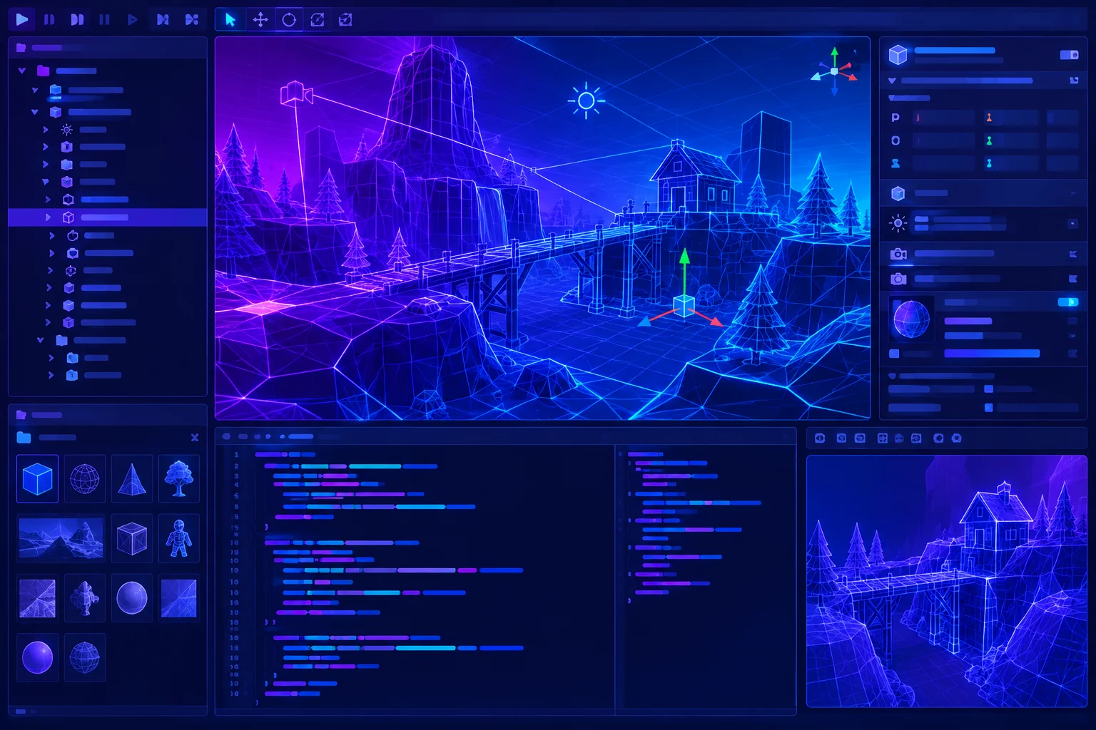Click the sun light component icon in the inspector
The height and width of the screenshot is (730, 1096).
tap(898, 223)
